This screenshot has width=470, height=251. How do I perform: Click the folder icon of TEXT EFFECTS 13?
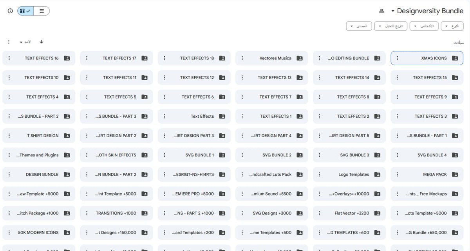(x=300, y=77)
